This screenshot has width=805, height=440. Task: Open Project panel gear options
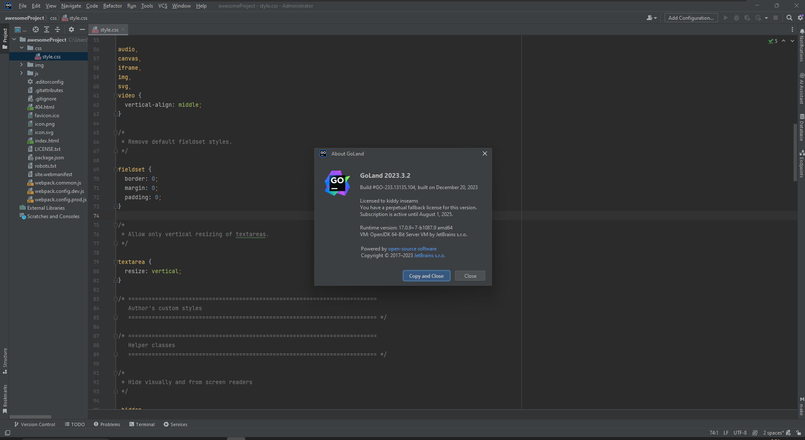tap(71, 29)
